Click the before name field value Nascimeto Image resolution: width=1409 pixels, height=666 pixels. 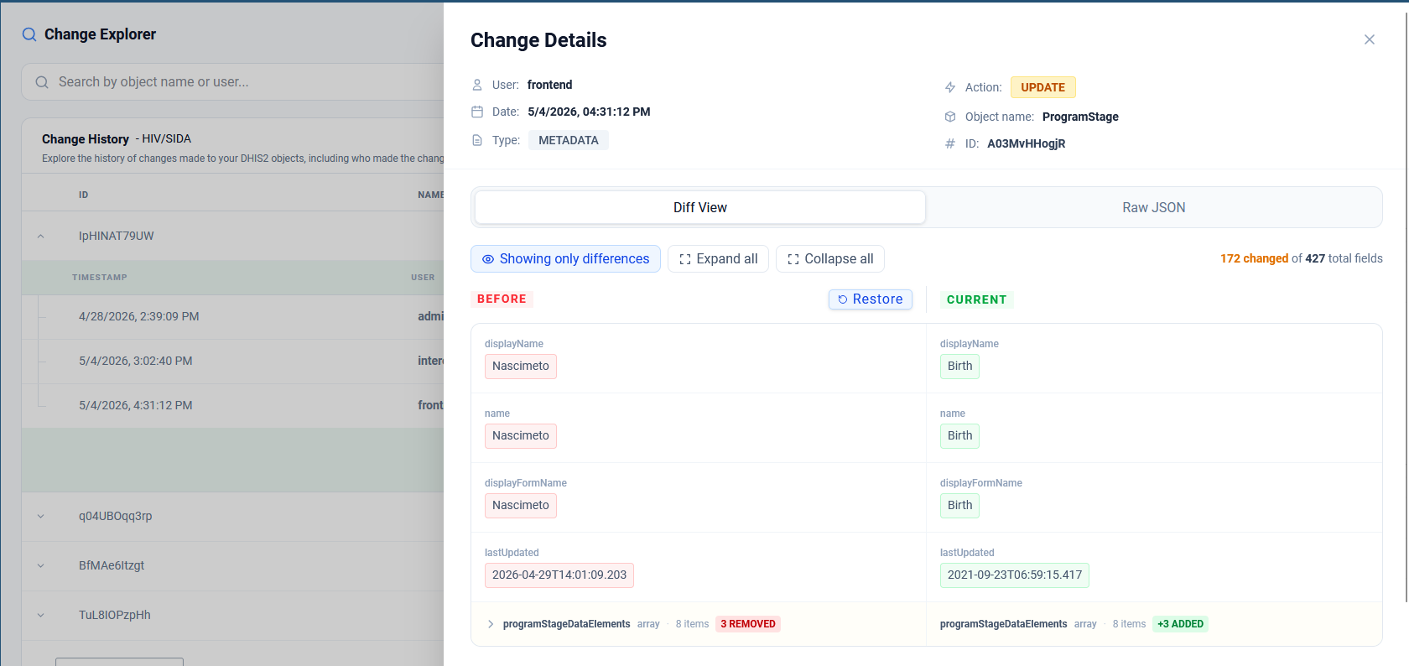click(x=521, y=436)
